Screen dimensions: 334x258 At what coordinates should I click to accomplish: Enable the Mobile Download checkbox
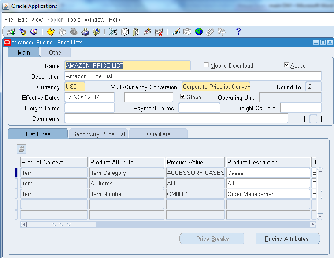coord(206,65)
